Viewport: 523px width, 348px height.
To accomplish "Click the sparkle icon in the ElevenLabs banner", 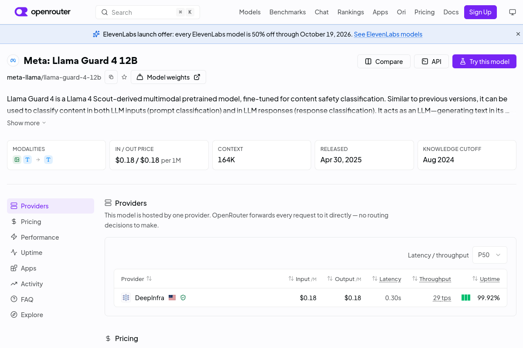I will point(96,34).
